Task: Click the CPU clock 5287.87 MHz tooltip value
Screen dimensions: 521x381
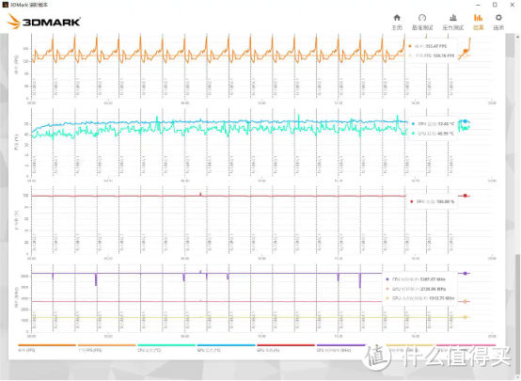Action: [432, 279]
